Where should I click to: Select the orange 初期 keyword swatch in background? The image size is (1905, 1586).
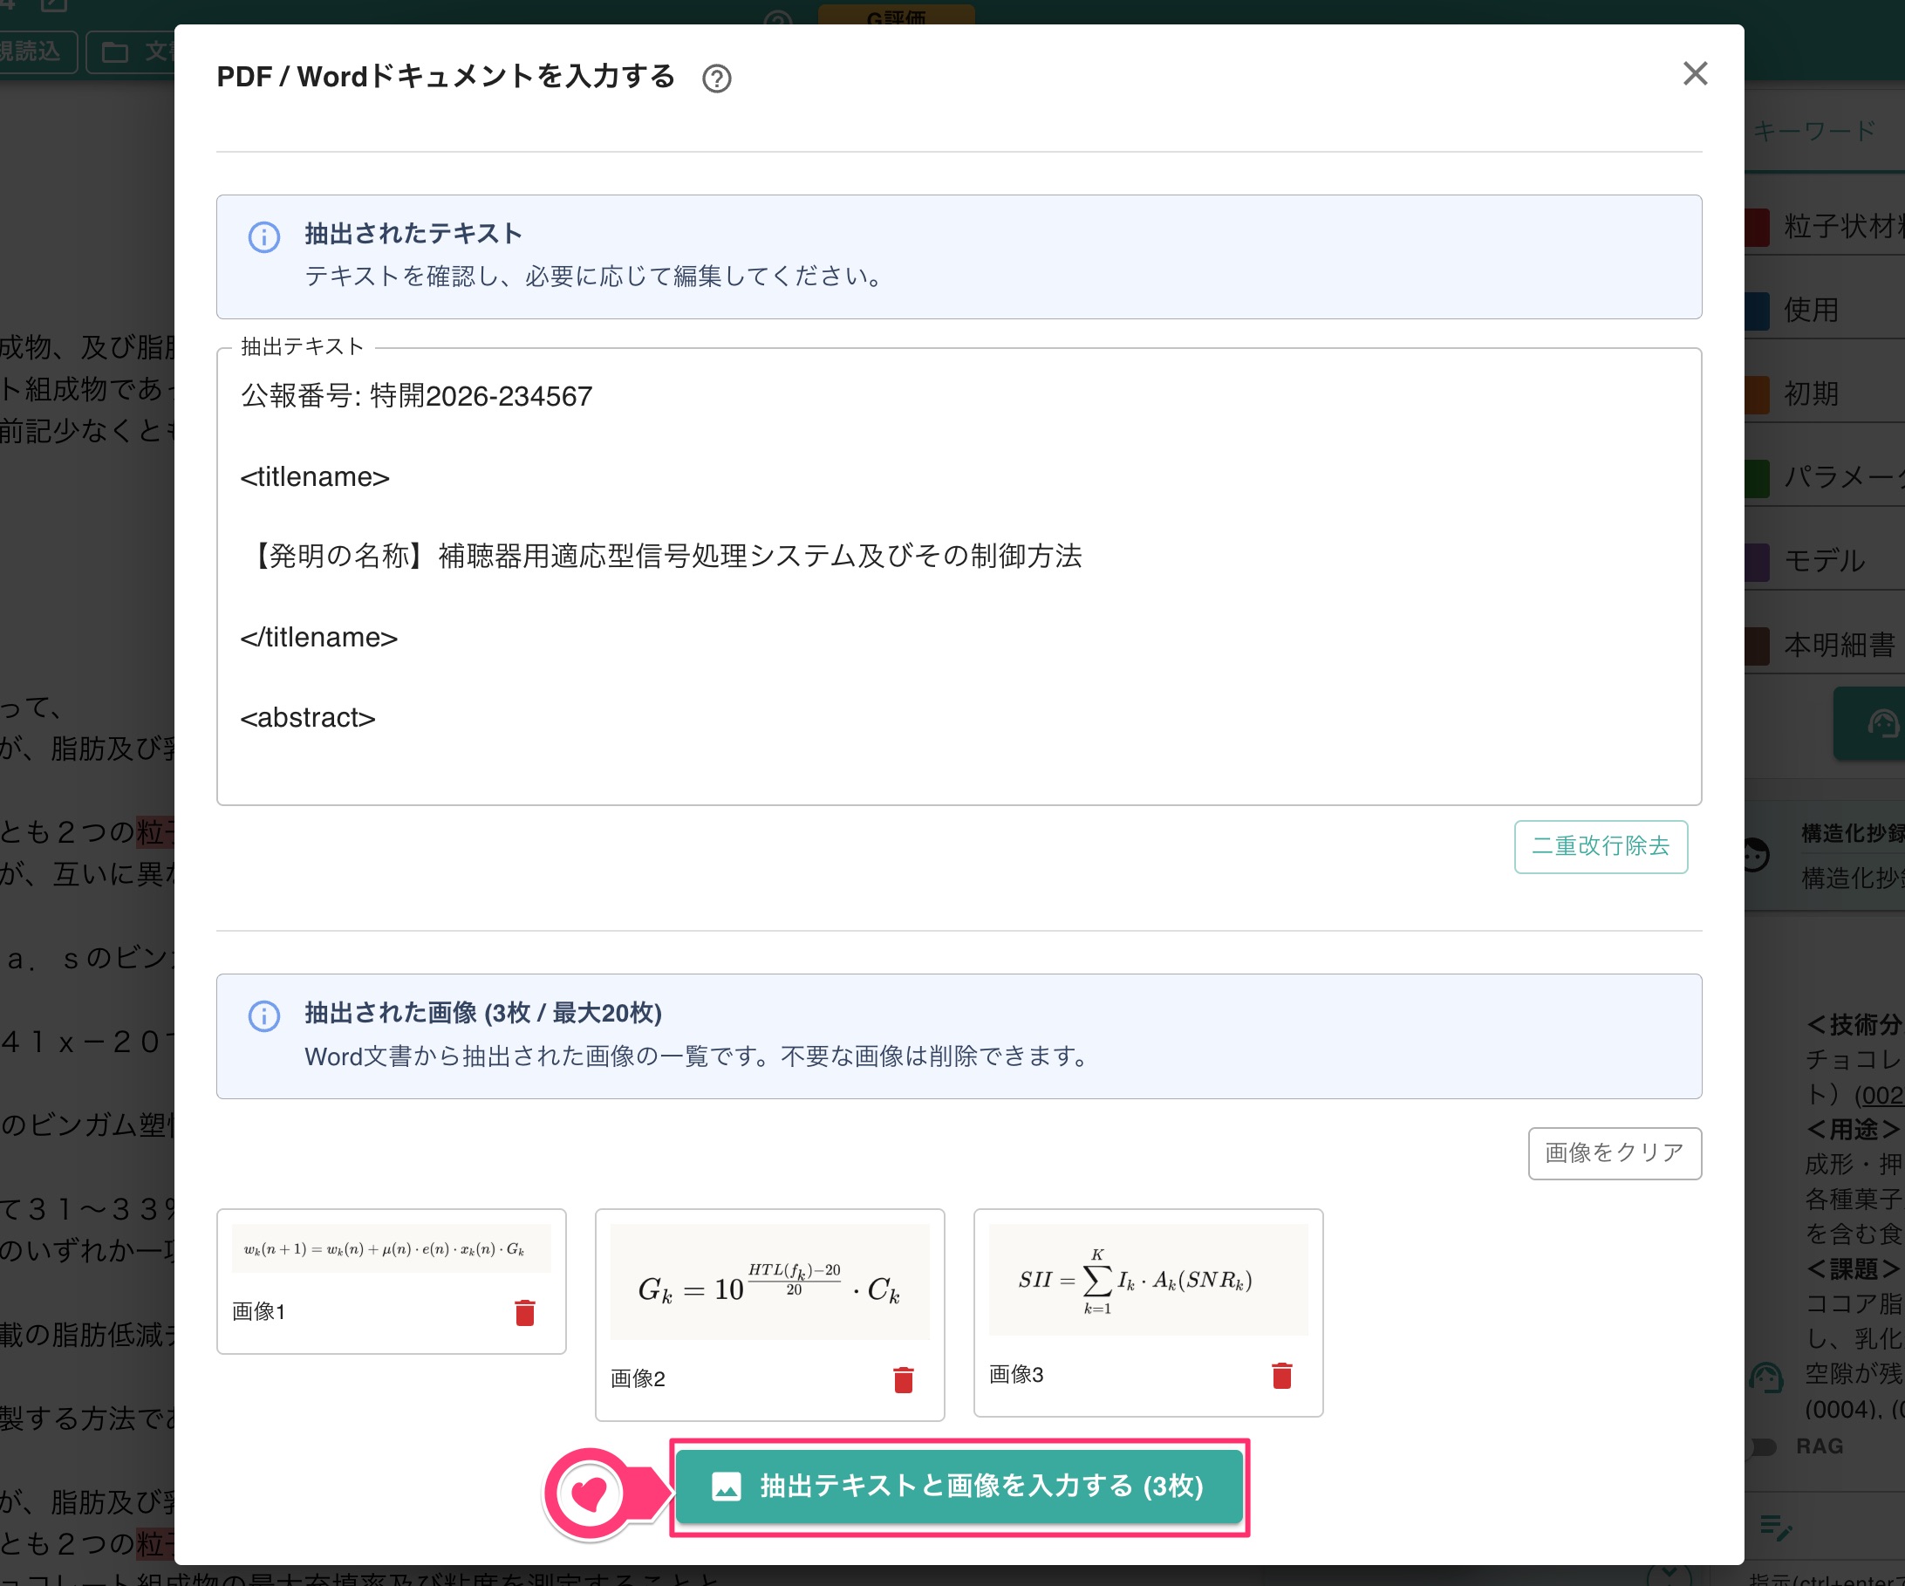[1757, 393]
